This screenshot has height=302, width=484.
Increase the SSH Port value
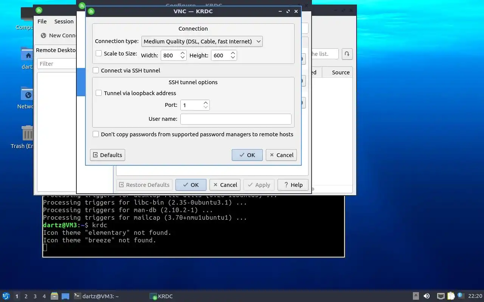206,103
